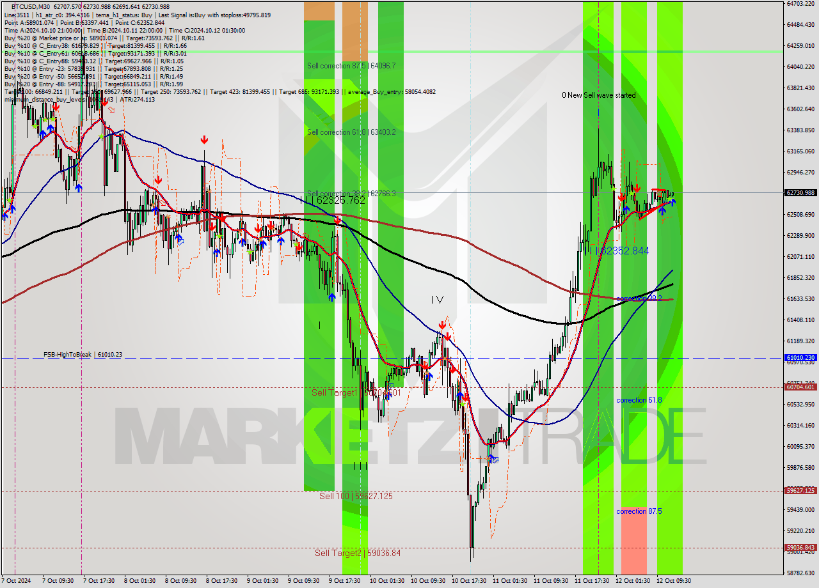The width and height of the screenshot is (819, 588).
Task: Click the blue 'correction 38.2' label
Action: pos(639,298)
